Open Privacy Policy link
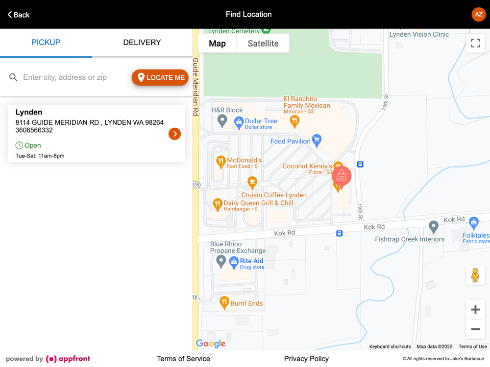 (x=306, y=359)
